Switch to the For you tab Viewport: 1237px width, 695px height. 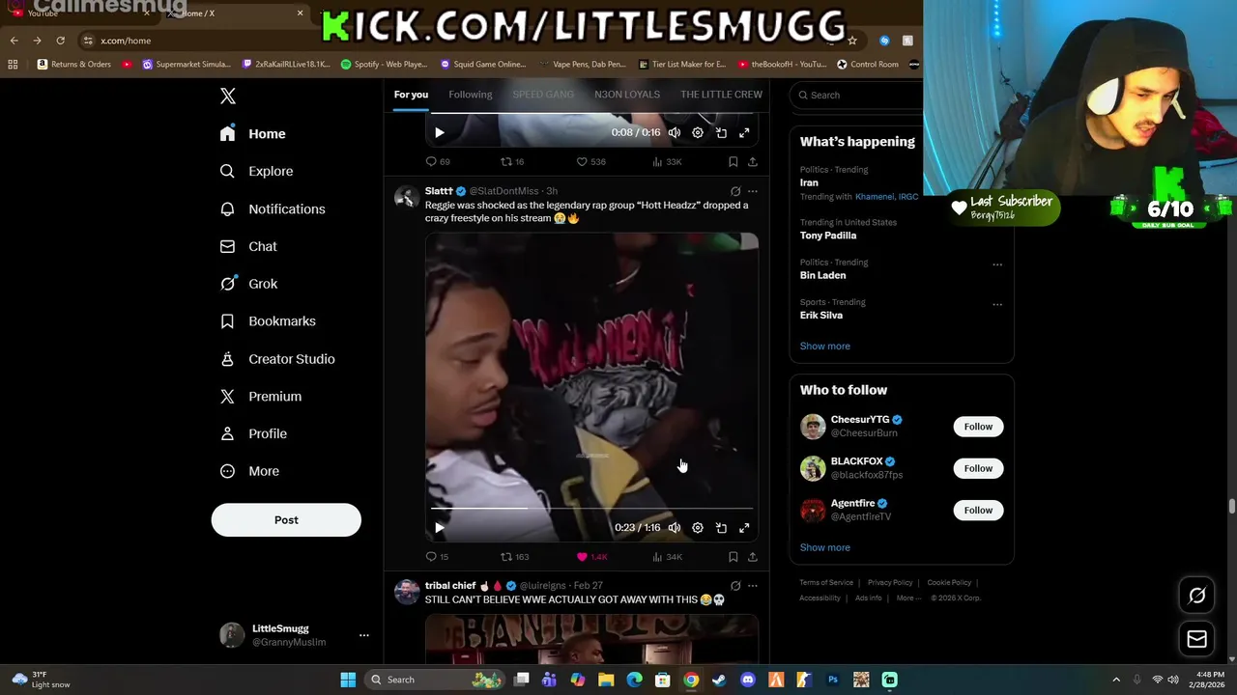coord(411,95)
